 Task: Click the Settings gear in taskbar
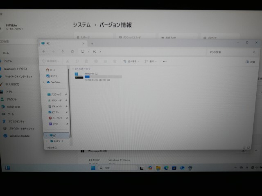190,168
